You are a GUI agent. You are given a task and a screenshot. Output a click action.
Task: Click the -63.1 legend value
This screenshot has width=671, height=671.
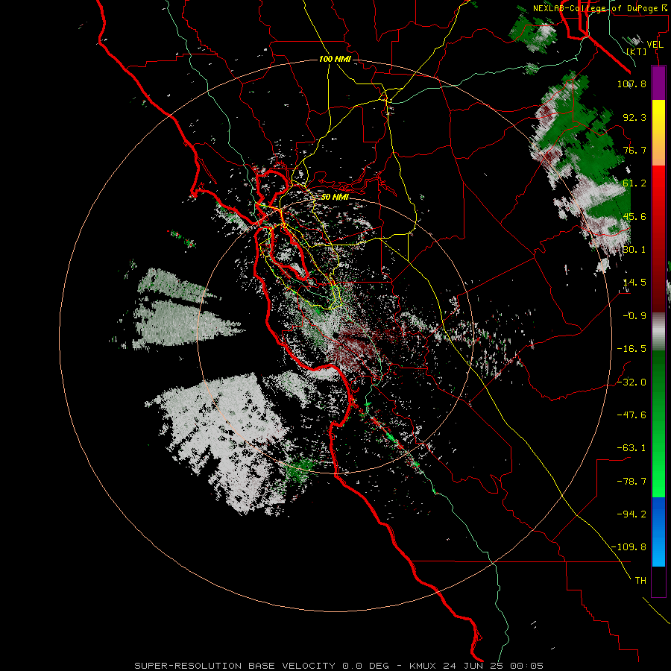click(x=631, y=448)
